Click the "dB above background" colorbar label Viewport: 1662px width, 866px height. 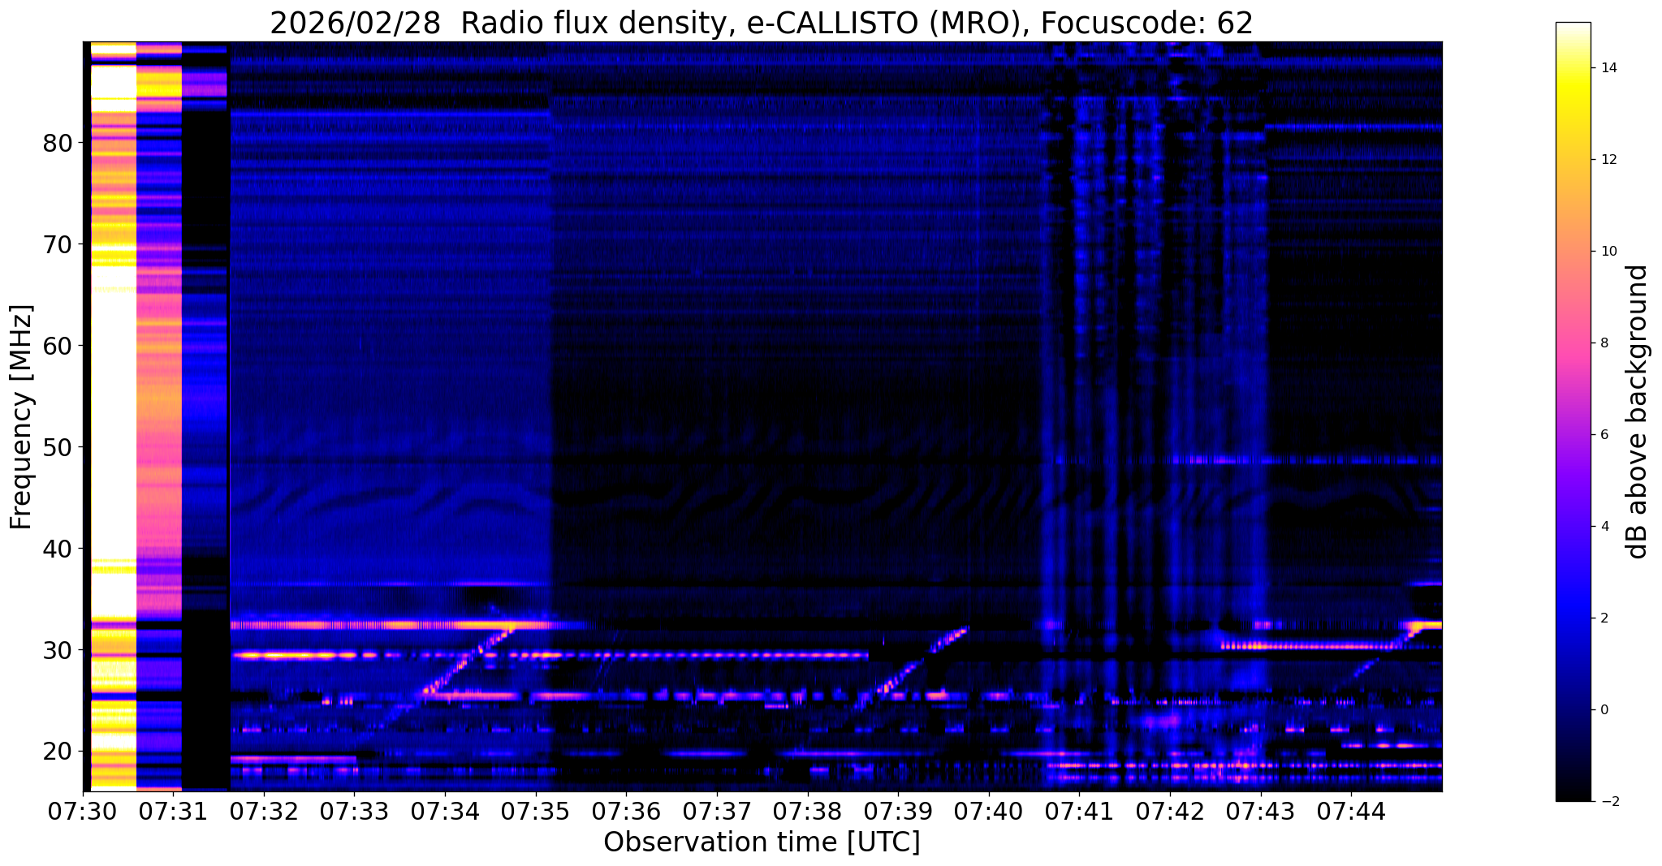[1638, 411]
